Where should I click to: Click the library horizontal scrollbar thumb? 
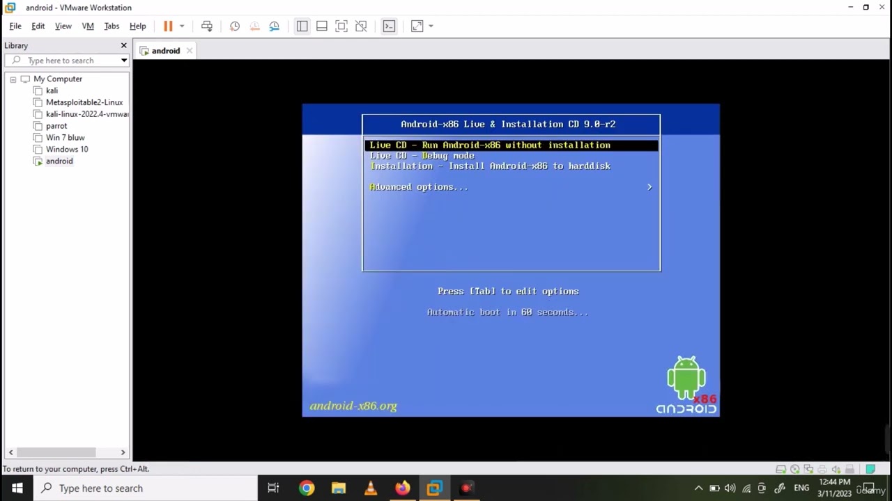(x=56, y=452)
